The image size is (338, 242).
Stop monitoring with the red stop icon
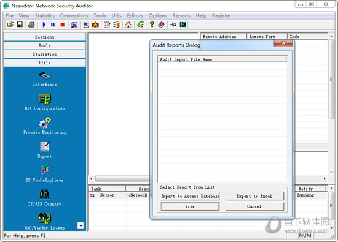click(63, 25)
